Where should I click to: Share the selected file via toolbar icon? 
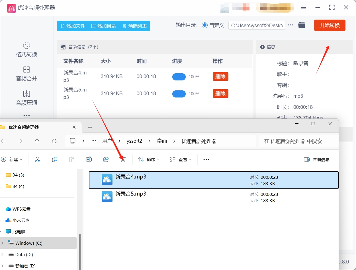point(106,159)
